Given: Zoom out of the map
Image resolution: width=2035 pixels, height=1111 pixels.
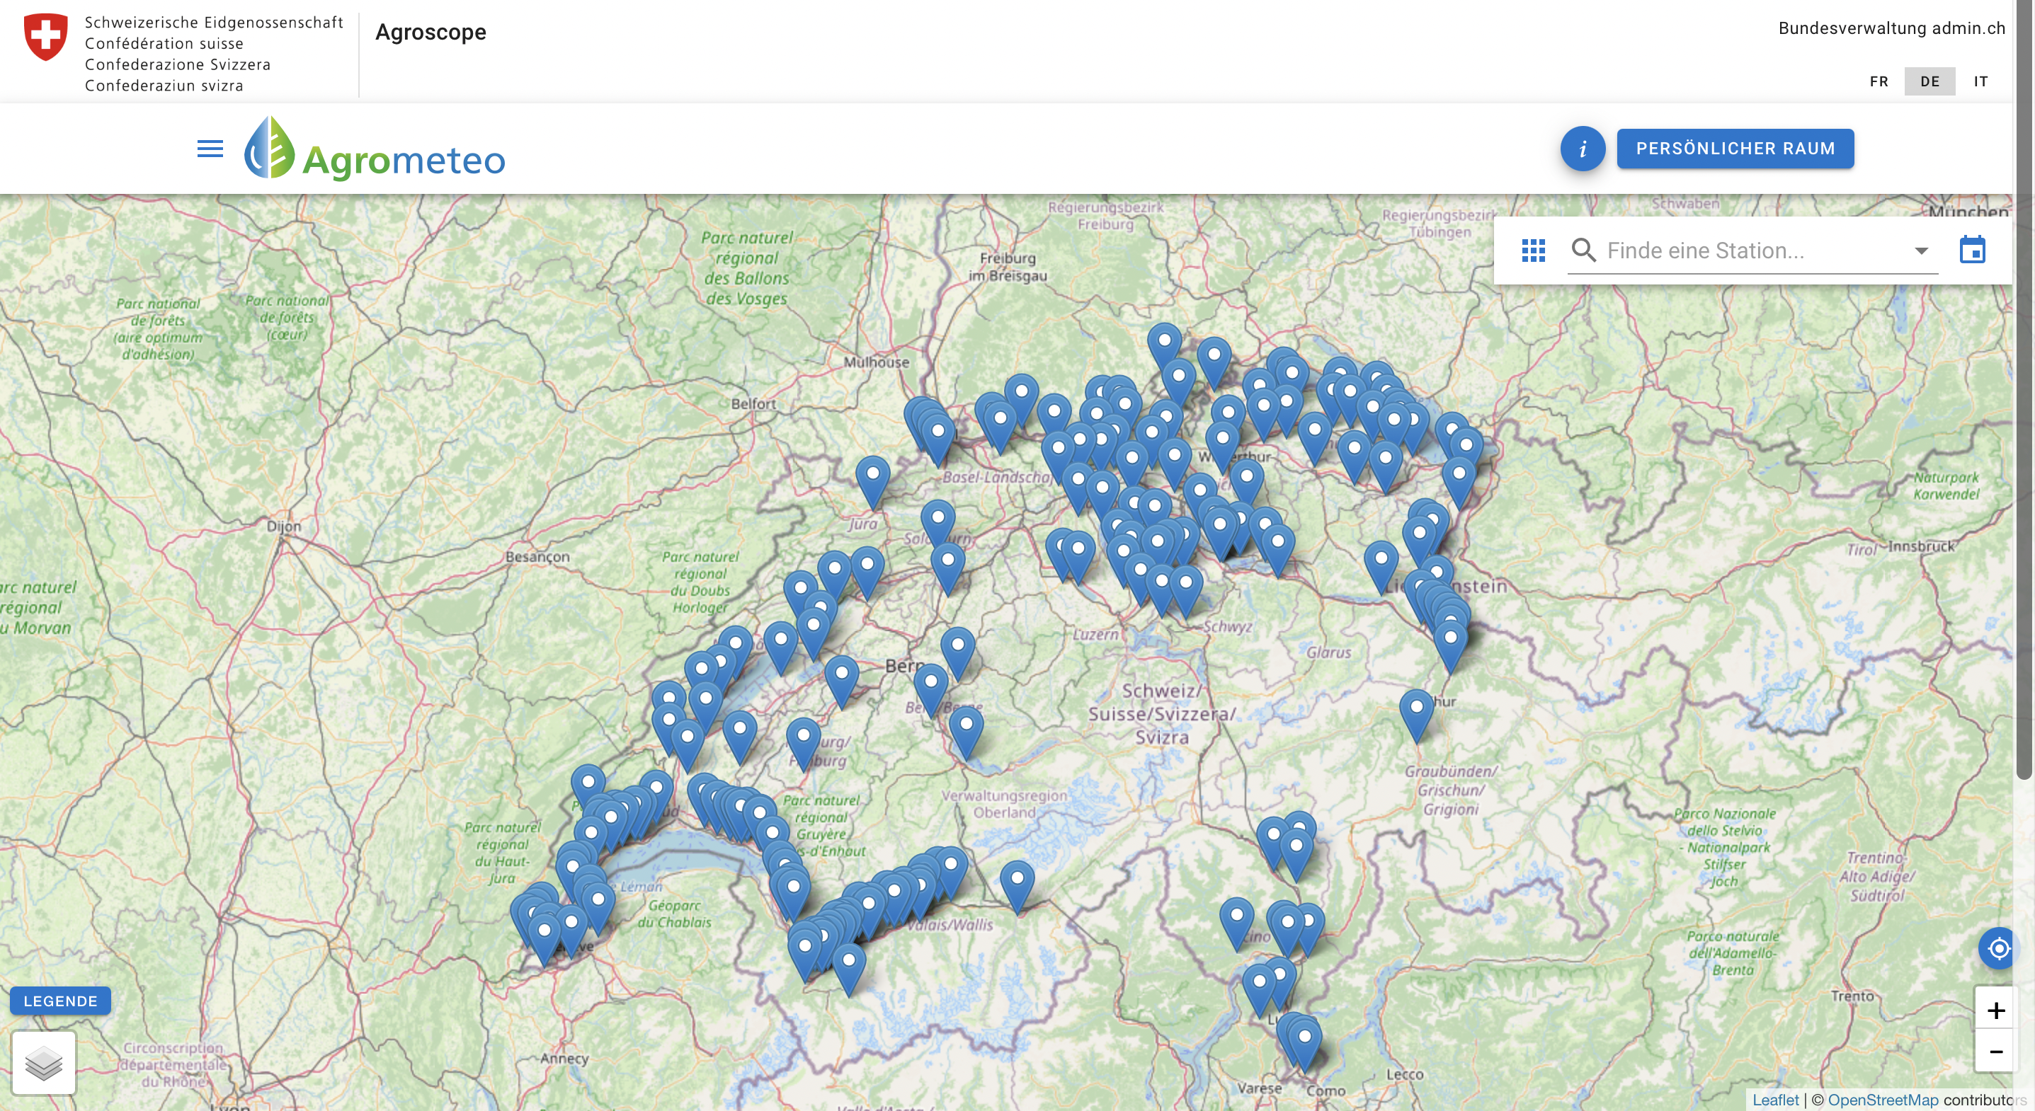Looking at the screenshot, I should coord(1995,1052).
